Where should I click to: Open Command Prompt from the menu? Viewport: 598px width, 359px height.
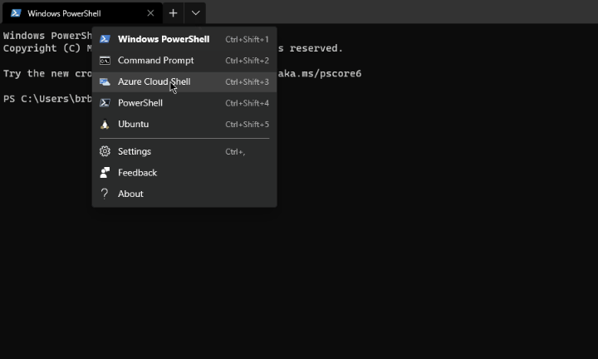point(184,61)
